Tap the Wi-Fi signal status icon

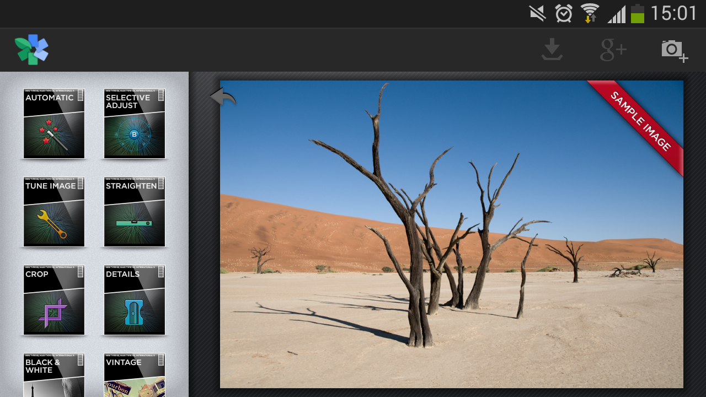(590, 13)
